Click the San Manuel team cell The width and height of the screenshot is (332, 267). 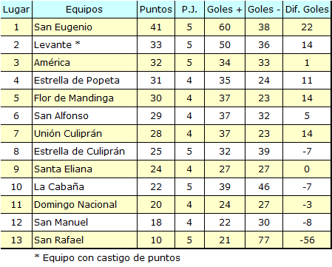click(x=84, y=223)
